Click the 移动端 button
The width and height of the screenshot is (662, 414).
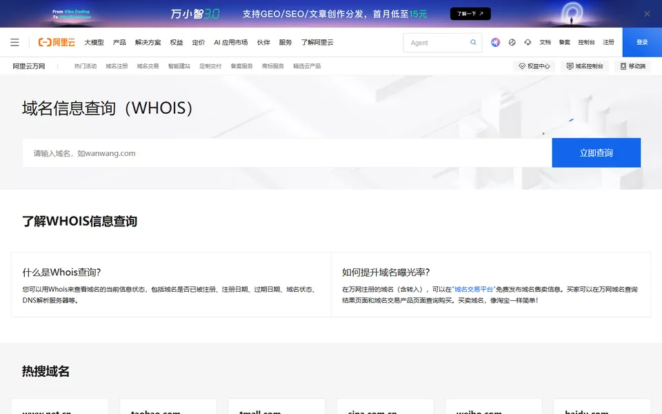(x=633, y=66)
